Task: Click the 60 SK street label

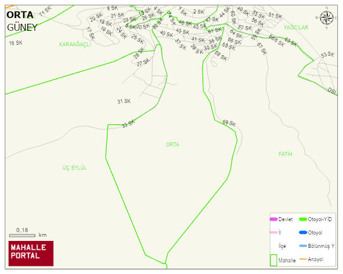Action: [233, 18]
